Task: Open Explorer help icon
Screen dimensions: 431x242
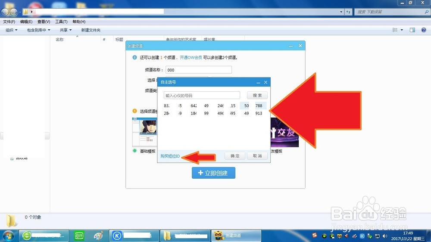Action: (424, 30)
